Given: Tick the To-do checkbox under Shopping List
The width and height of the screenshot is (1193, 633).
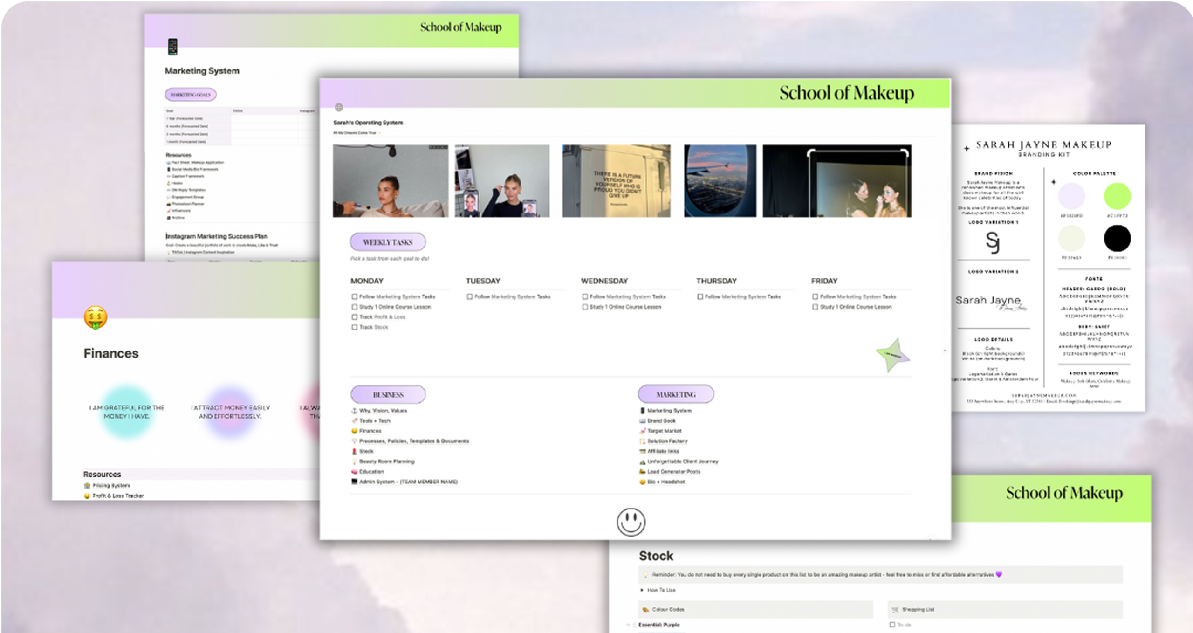Looking at the screenshot, I should [x=892, y=625].
